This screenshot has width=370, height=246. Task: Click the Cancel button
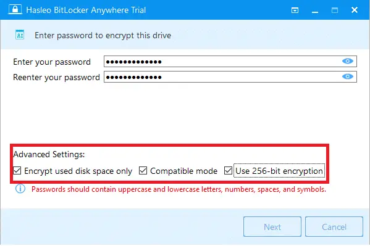[334, 227]
